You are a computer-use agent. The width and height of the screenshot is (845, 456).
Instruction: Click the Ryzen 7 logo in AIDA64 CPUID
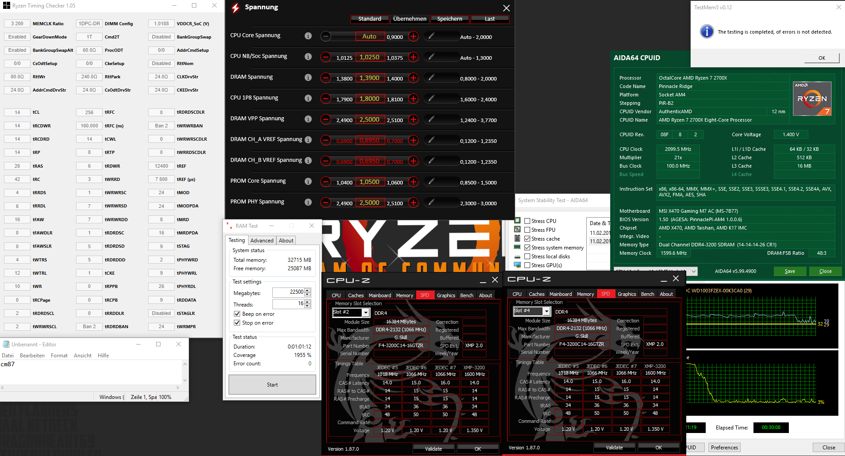point(812,99)
